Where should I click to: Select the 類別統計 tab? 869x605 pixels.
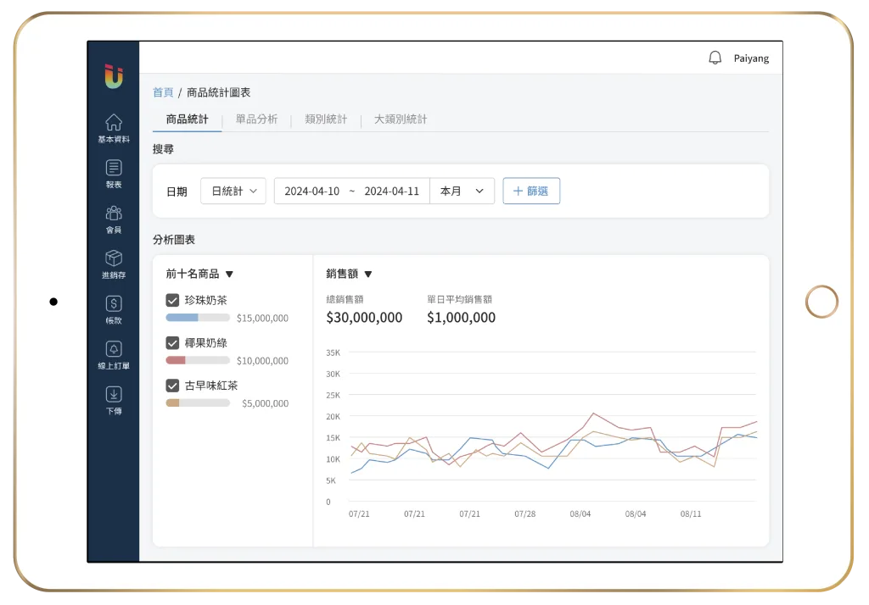tap(327, 119)
